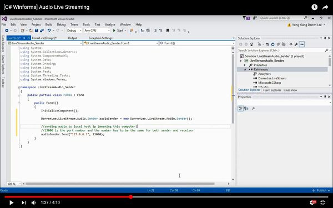333x208 pixels.
Task: Auto-hide the Solution Explorer with the pin
Action: click(x=325, y=38)
